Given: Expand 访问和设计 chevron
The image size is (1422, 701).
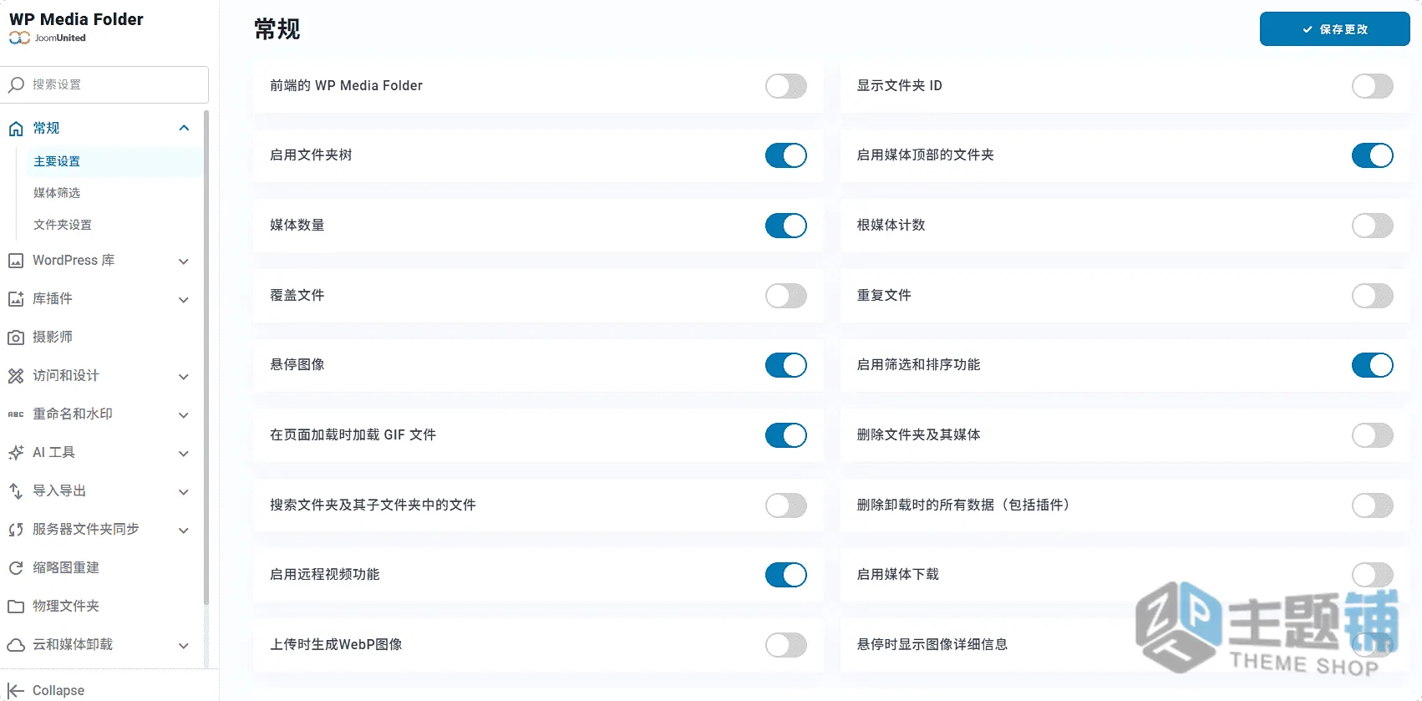Looking at the screenshot, I should [x=184, y=377].
